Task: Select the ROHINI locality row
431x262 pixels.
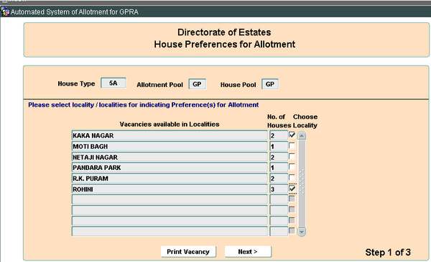Action: point(170,189)
